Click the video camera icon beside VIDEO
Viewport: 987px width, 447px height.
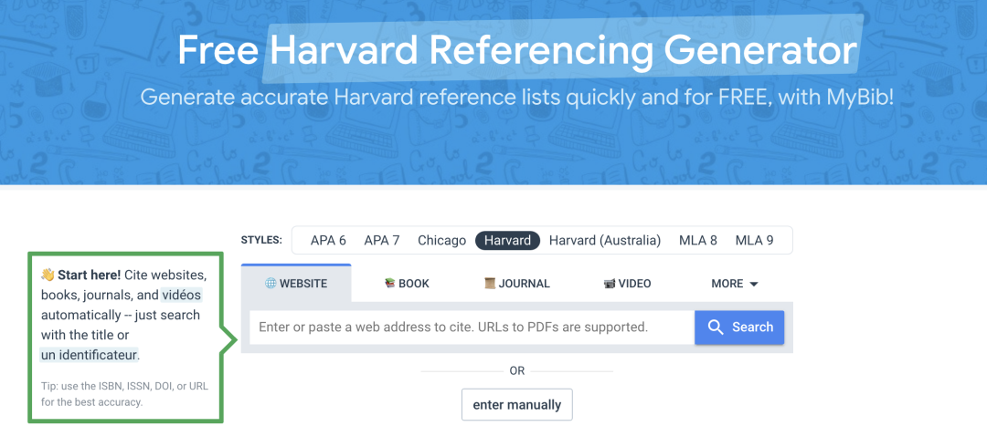[610, 284]
